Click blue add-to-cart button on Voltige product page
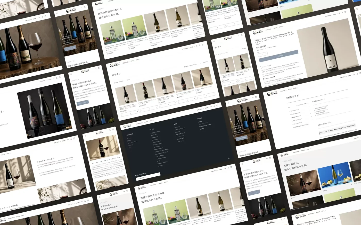Viewport: 361px width, 225px height. point(278,56)
